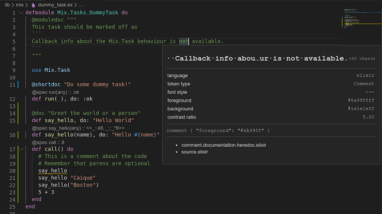This screenshot has width=382, height=214.
Task: Collapse the defmodule fold arrow on line 1
Action: pos(21,13)
